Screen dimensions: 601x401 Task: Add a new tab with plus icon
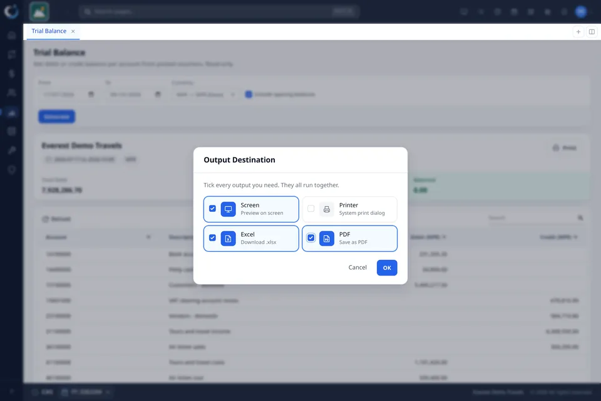coord(578,31)
